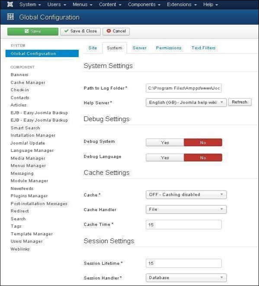The image size is (259, 286).
Task: Open the Extensions menu
Action: pyautogui.click(x=182, y=5)
